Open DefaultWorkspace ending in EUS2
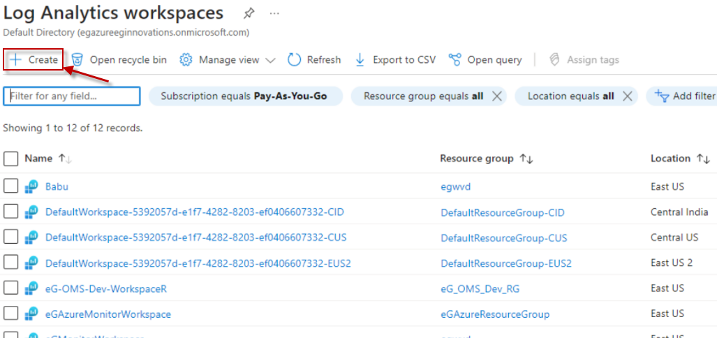Image resolution: width=717 pixels, height=338 pixels. (x=198, y=263)
